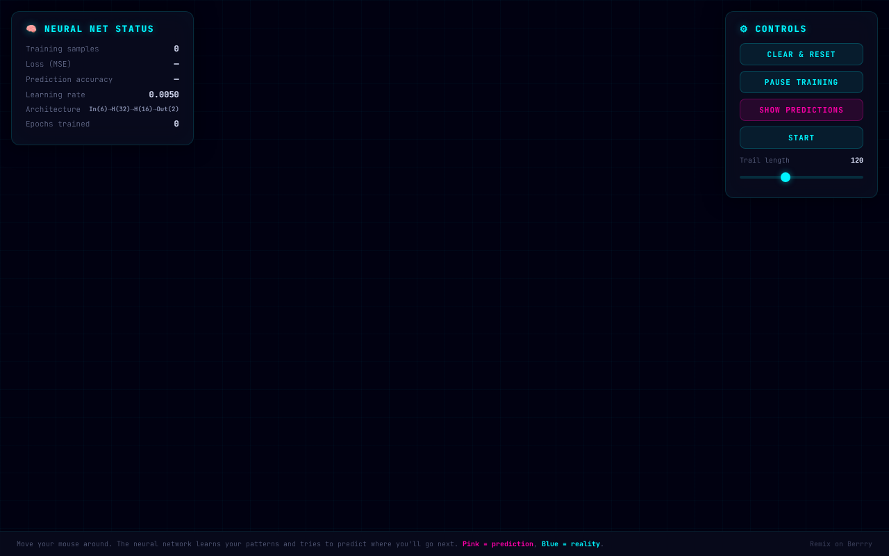Click the gear icon next to CONTROLS

(744, 29)
